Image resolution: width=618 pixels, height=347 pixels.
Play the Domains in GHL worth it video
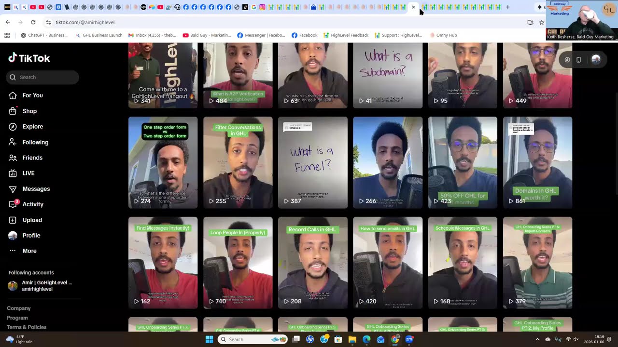coord(537,162)
